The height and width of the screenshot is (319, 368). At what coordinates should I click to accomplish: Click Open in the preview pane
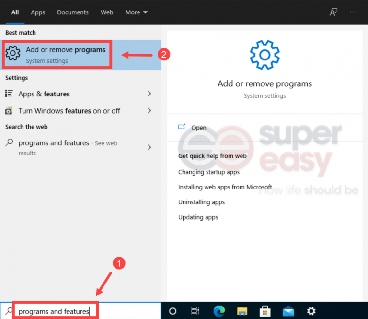coord(199,128)
